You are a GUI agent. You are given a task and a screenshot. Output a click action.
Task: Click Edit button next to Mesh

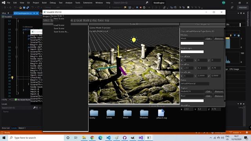(x=208, y=38)
